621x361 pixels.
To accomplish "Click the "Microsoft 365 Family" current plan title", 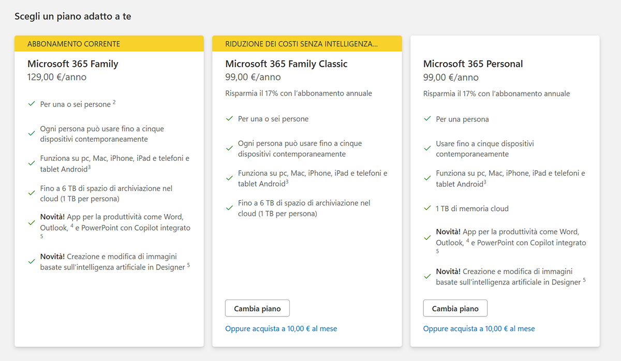I will pyautogui.click(x=72, y=64).
